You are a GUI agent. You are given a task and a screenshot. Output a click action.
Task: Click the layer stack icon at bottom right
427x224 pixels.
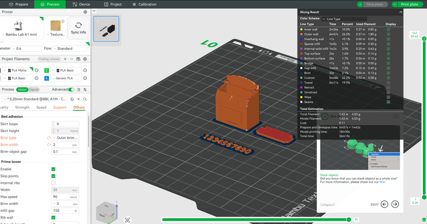click(x=424, y=220)
